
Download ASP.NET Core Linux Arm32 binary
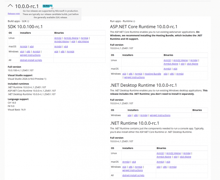[x=167, y=60]
